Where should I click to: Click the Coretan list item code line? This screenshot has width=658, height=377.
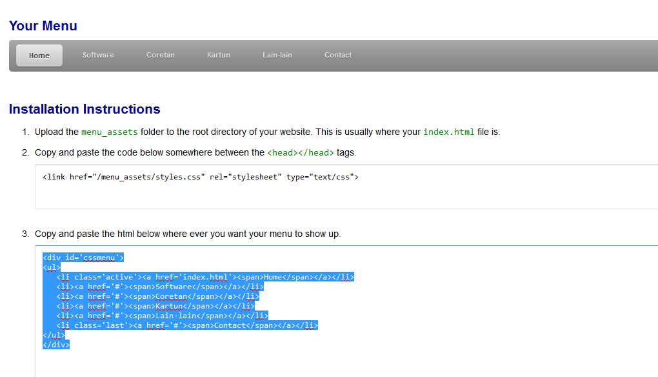point(157,296)
